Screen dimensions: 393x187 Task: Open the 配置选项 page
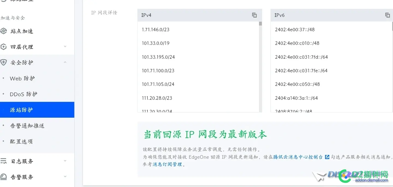pos(22,141)
